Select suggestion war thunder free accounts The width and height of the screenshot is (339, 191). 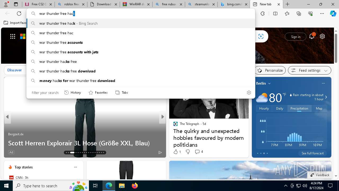(141, 42)
